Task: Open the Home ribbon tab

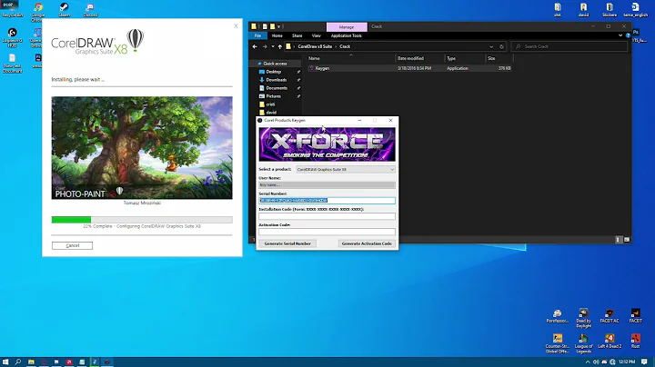Action: click(x=277, y=35)
